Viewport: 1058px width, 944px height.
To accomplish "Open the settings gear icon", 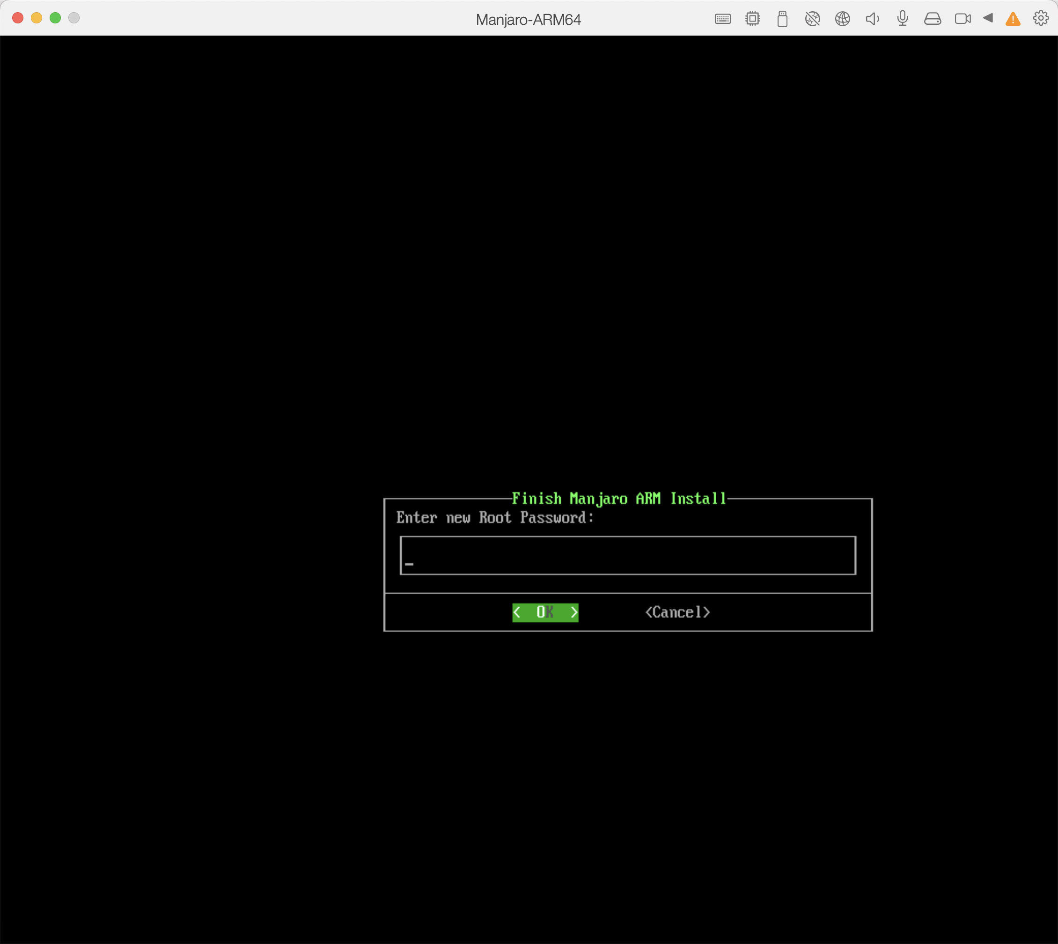I will point(1040,18).
